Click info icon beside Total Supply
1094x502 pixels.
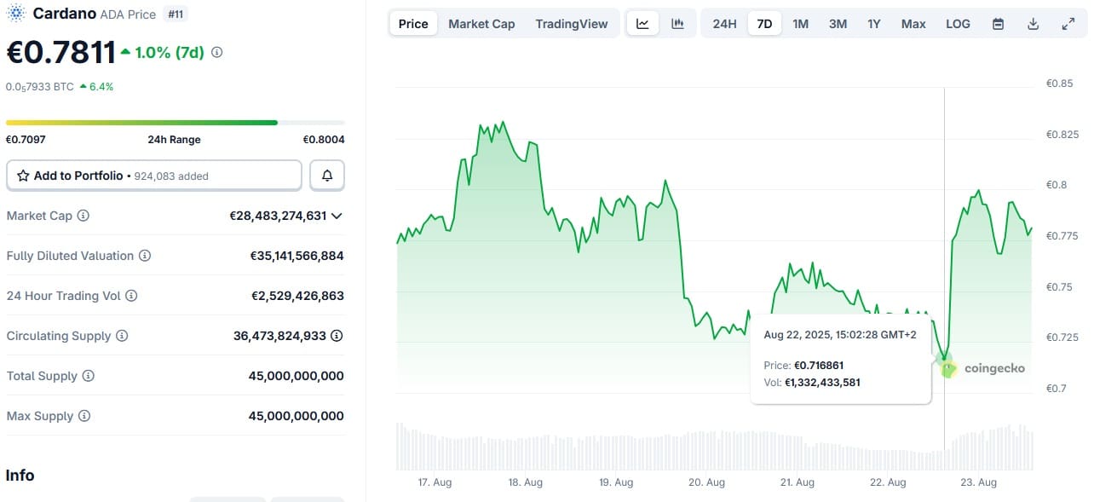88,376
